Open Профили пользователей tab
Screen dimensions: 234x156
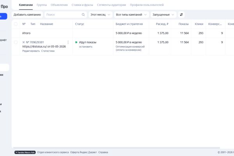click(147, 5)
